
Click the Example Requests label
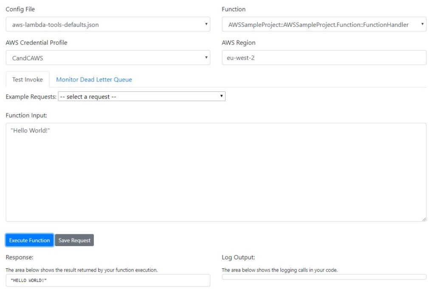point(31,97)
